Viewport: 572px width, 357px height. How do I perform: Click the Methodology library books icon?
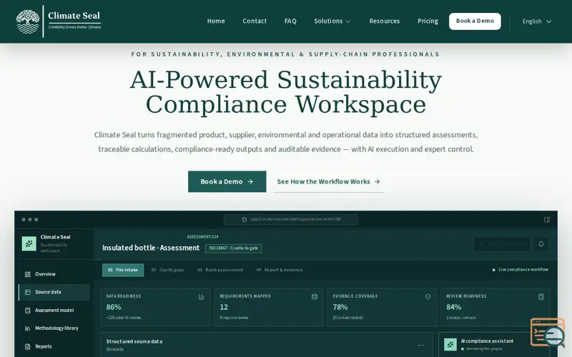[x=28, y=328]
